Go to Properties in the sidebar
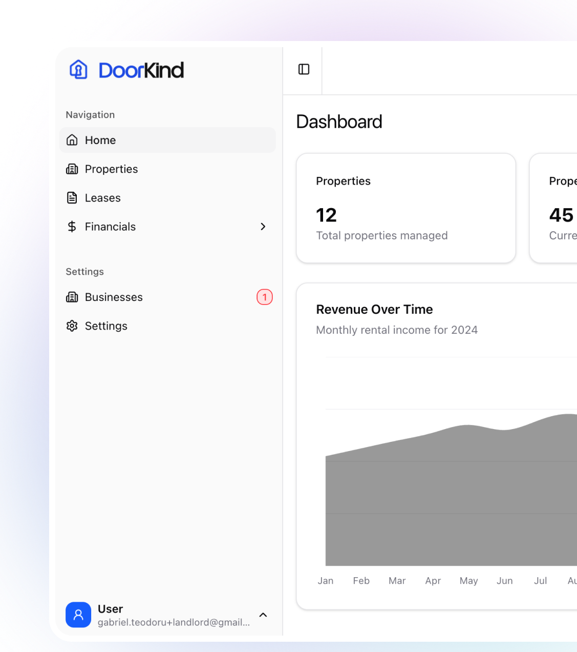577x652 pixels. pos(167,169)
